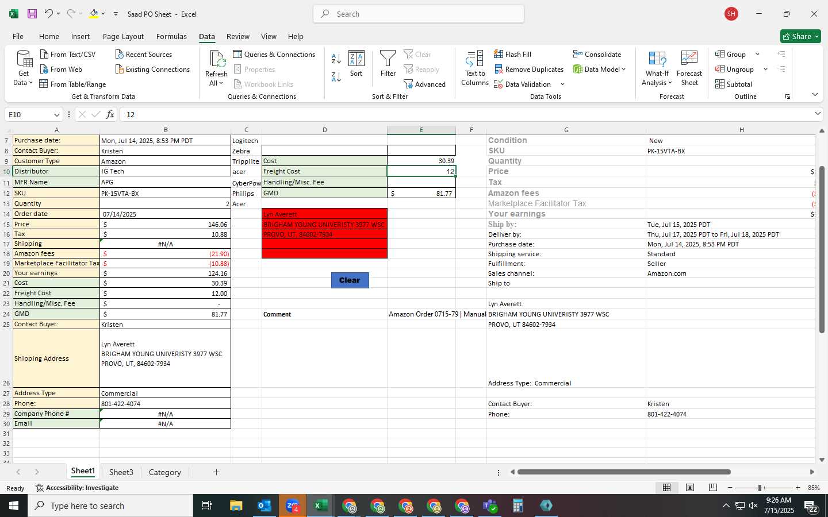This screenshot has height=517, width=828.
Task: Open What-If Analysis
Action: click(657, 68)
